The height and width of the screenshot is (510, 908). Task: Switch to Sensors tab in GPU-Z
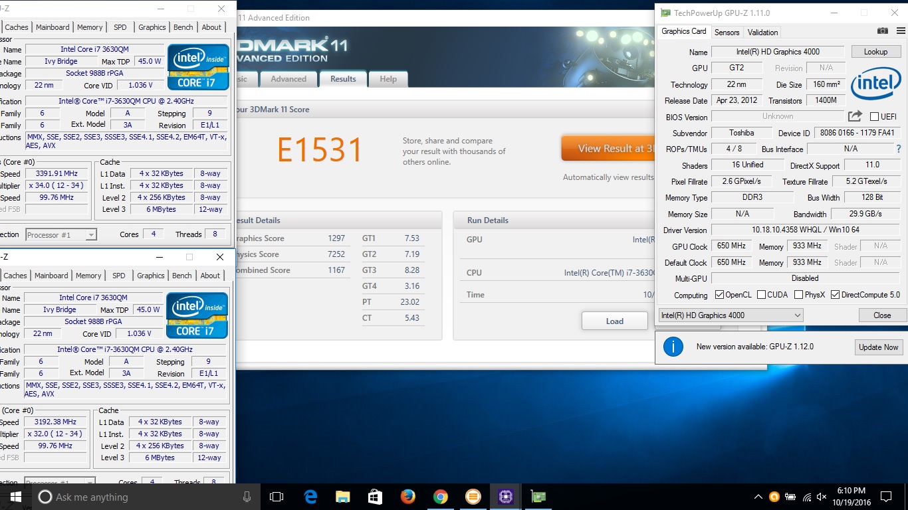[727, 32]
